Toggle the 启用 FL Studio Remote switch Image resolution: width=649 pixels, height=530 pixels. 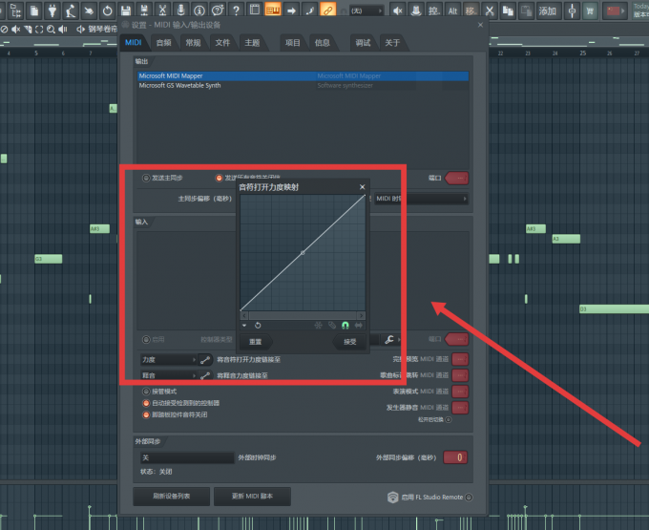[469, 497]
